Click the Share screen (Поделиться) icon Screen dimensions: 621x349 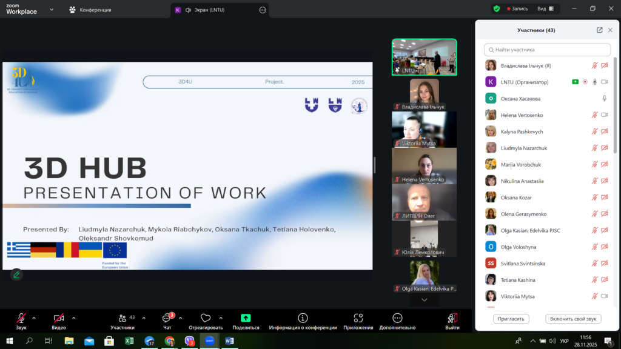click(x=246, y=318)
